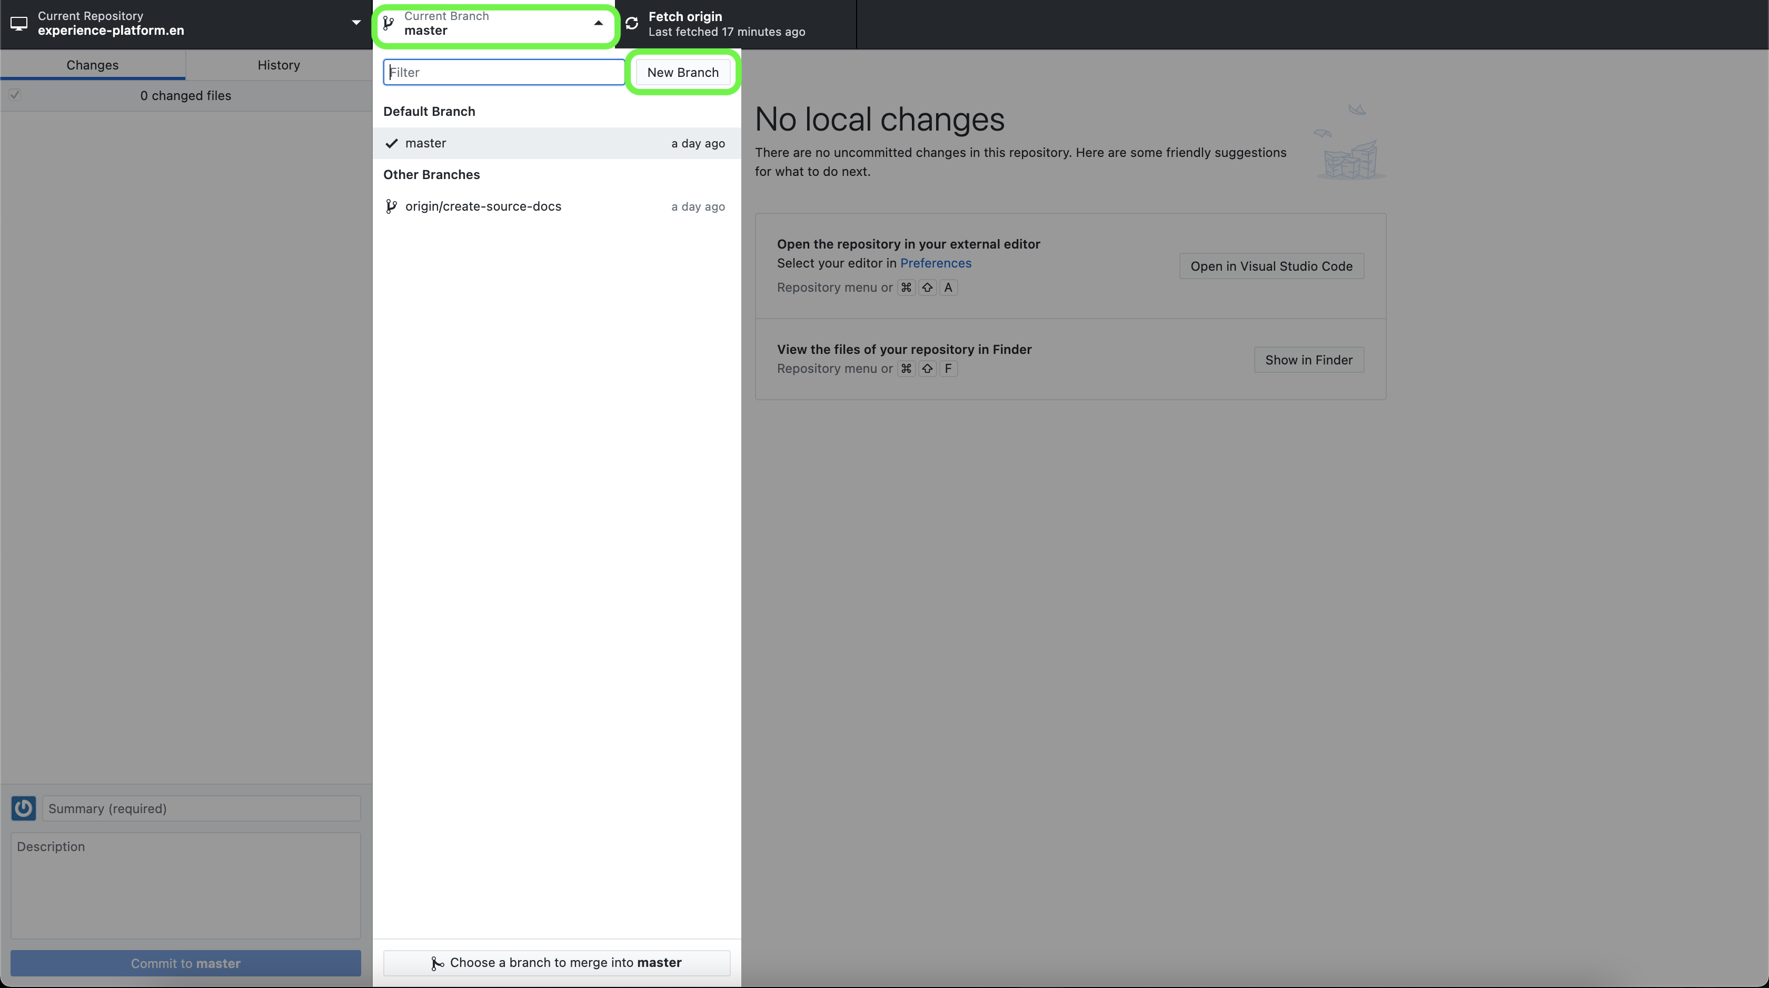Click the merge icon in the bottom merge button
The height and width of the screenshot is (988, 1769).
pos(437,963)
